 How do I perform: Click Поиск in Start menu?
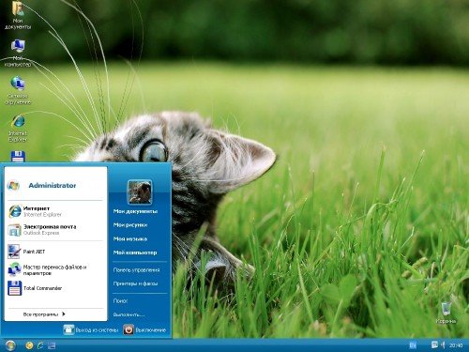(x=120, y=300)
